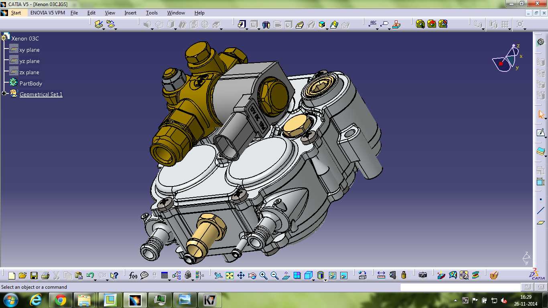Open the Redo history dropdown arrow
Image resolution: width=548 pixels, height=308 pixels.
point(107,280)
